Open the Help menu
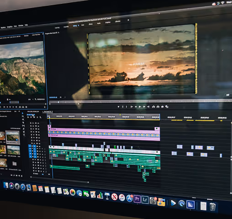Image resolution: width=232 pixels, height=219 pixels. click(x=26, y=25)
